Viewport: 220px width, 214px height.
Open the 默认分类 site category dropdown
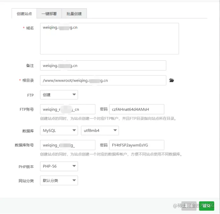59,181
